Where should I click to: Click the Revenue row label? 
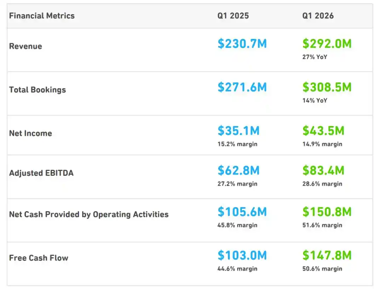(x=25, y=46)
